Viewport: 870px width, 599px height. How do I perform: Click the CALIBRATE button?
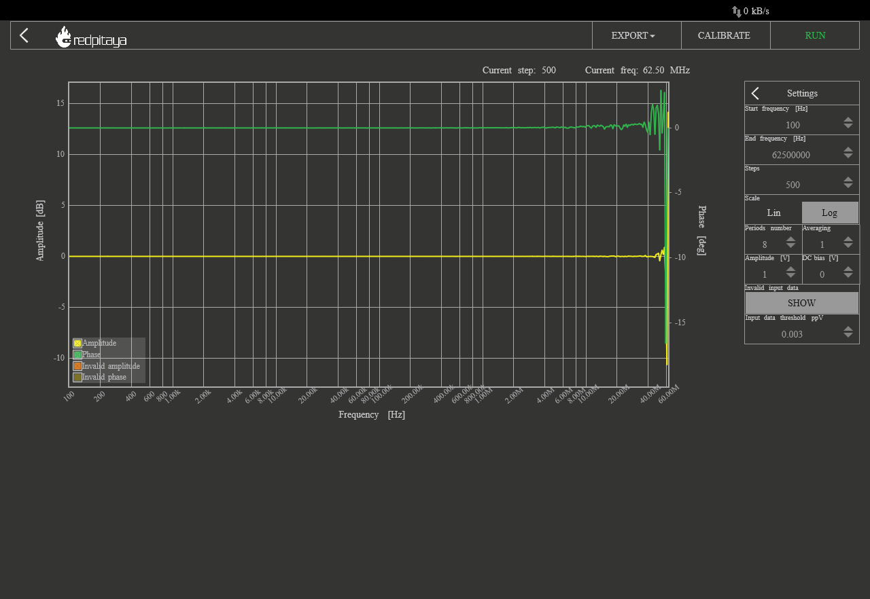[x=725, y=35]
